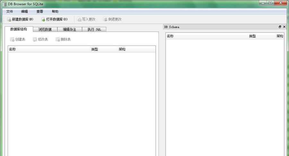
Task: Click the 架构 column header in main table
Action: pos(136,49)
